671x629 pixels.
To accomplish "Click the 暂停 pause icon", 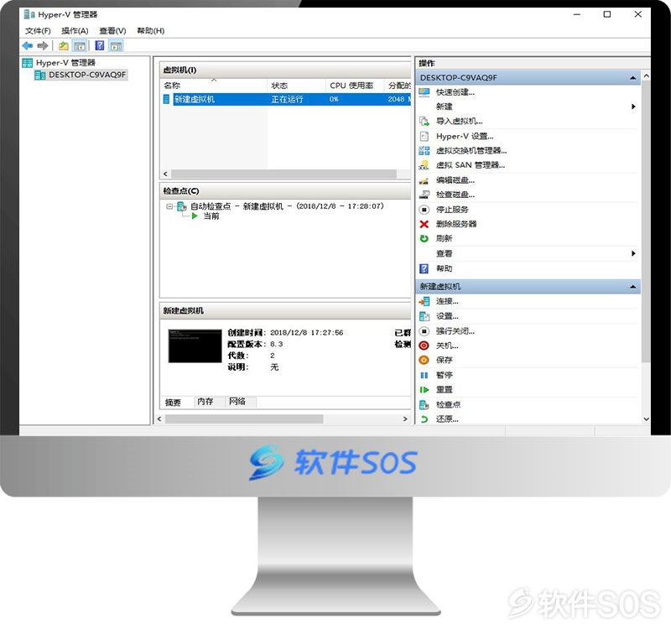I will pyautogui.click(x=424, y=375).
